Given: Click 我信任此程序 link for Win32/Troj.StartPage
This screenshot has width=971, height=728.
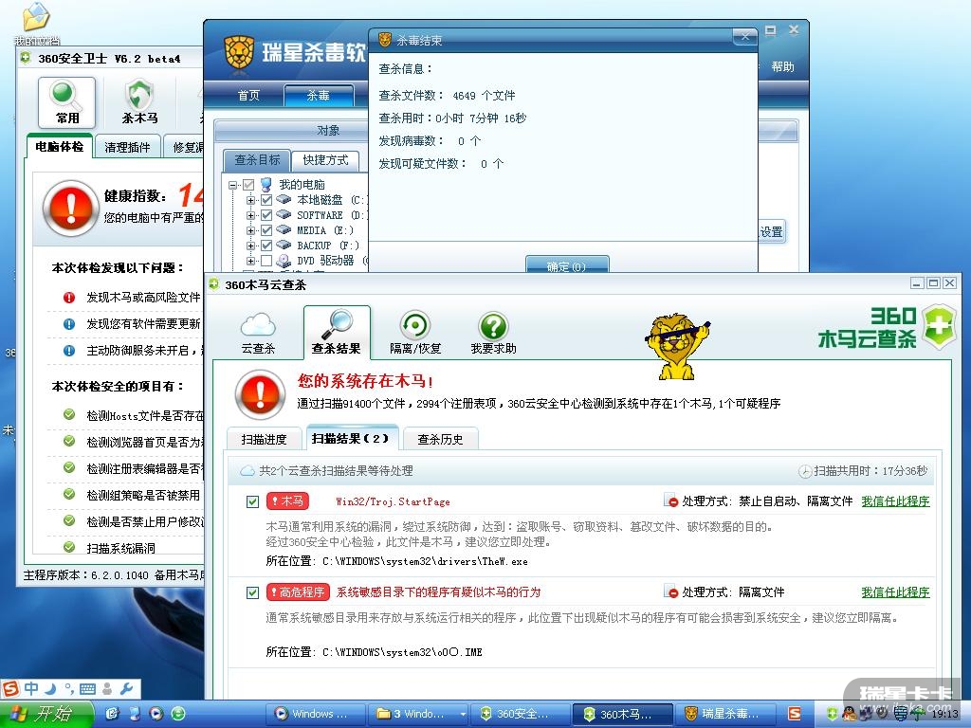Looking at the screenshot, I should point(895,501).
